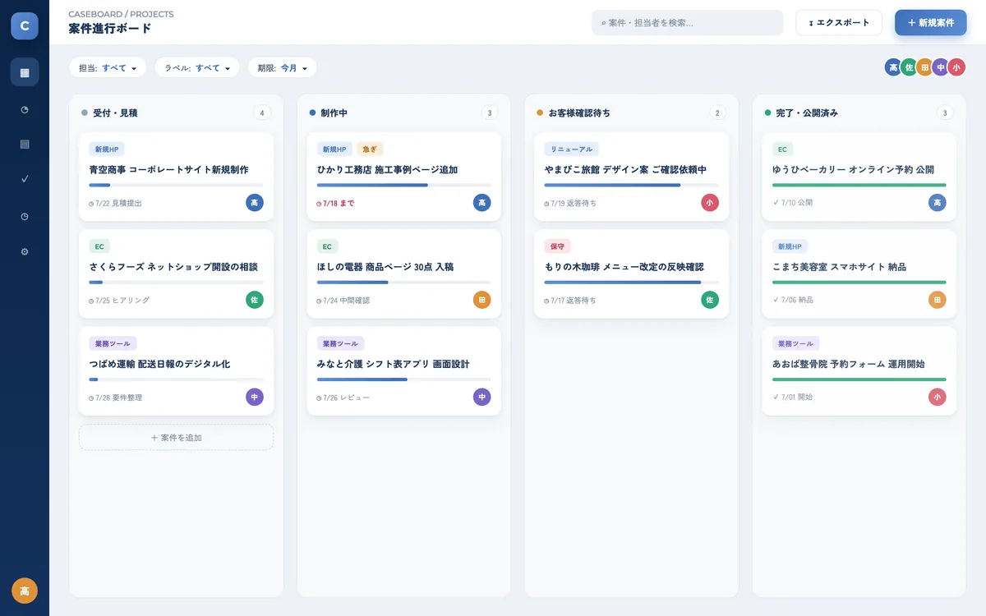The height and width of the screenshot is (616, 986).
Task: Click the CaseBoard "C" logo
Action: tap(25, 25)
